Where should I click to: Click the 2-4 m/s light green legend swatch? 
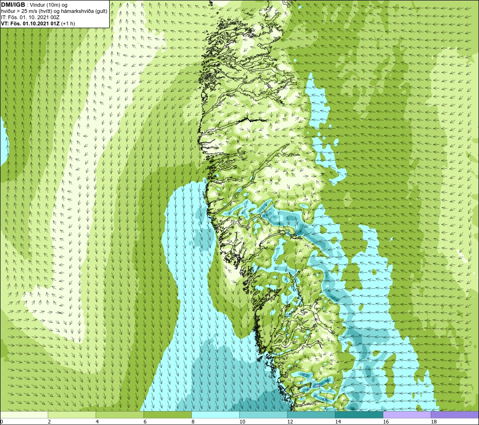click(x=72, y=414)
